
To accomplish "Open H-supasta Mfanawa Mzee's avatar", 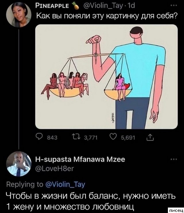I will pos(19,164).
